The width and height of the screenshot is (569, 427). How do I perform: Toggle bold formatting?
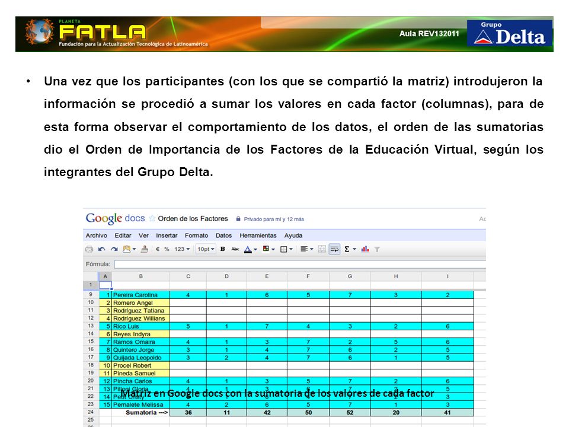pyautogui.click(x=223, y=249)
